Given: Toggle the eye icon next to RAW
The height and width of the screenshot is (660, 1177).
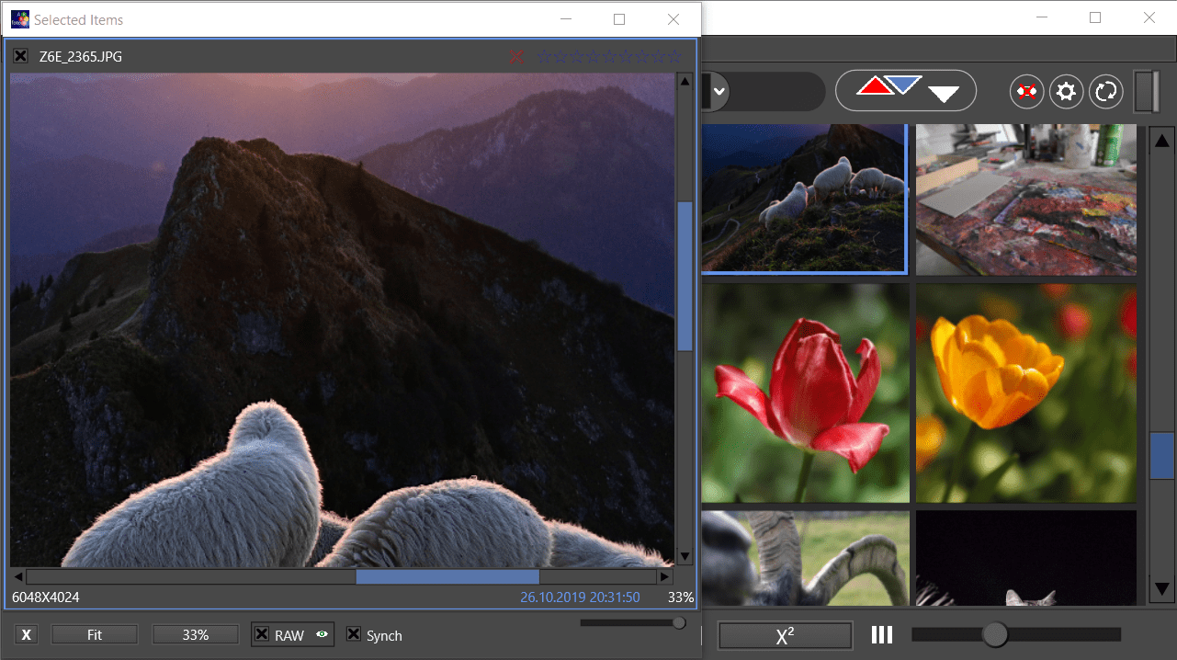Looking at the screenshot, I should coord(322,635).
